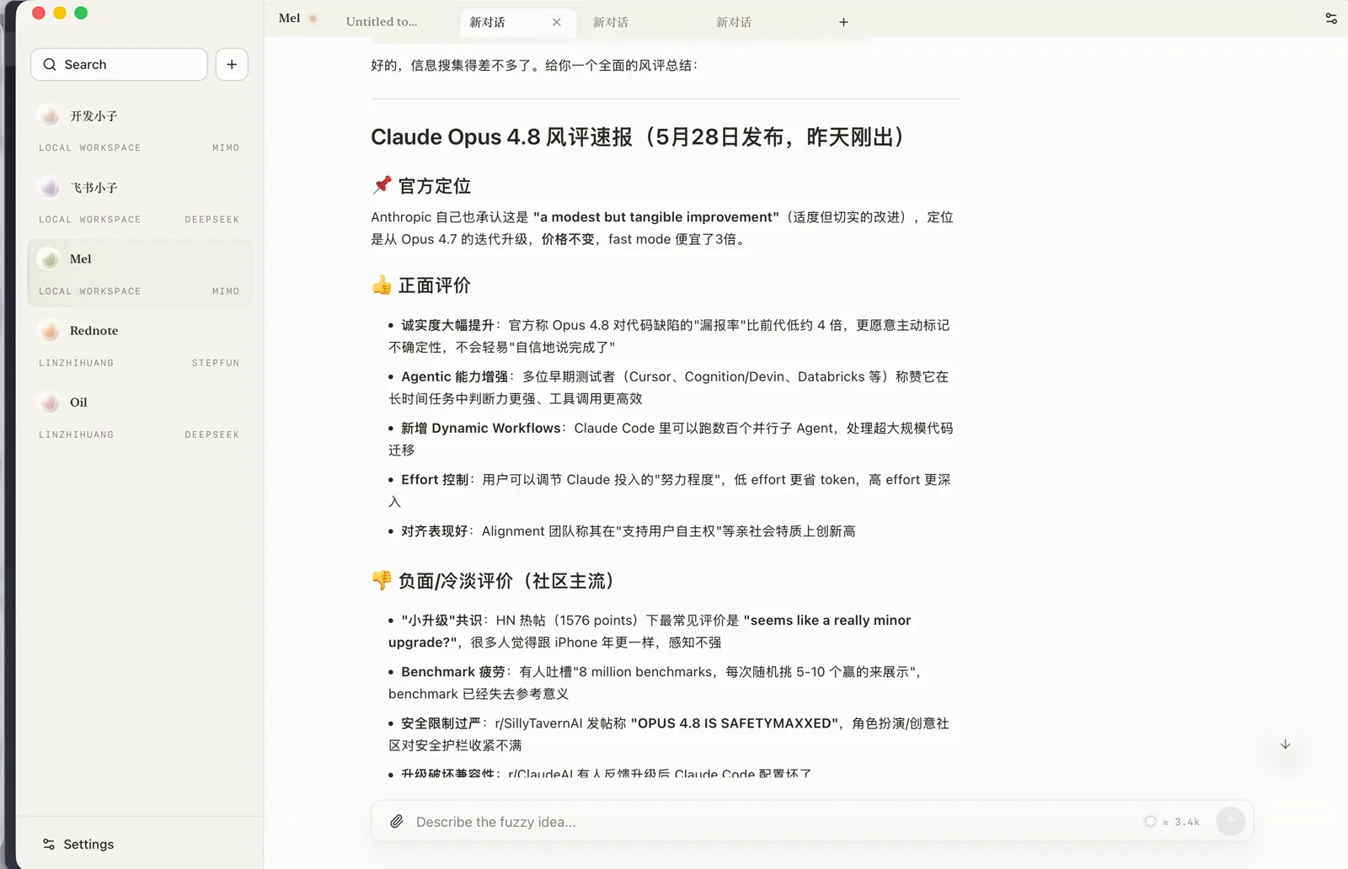Click the DEEPSEEK label under Oil
The height and width of the screenshot is (869, 1348).
(212, 434)
